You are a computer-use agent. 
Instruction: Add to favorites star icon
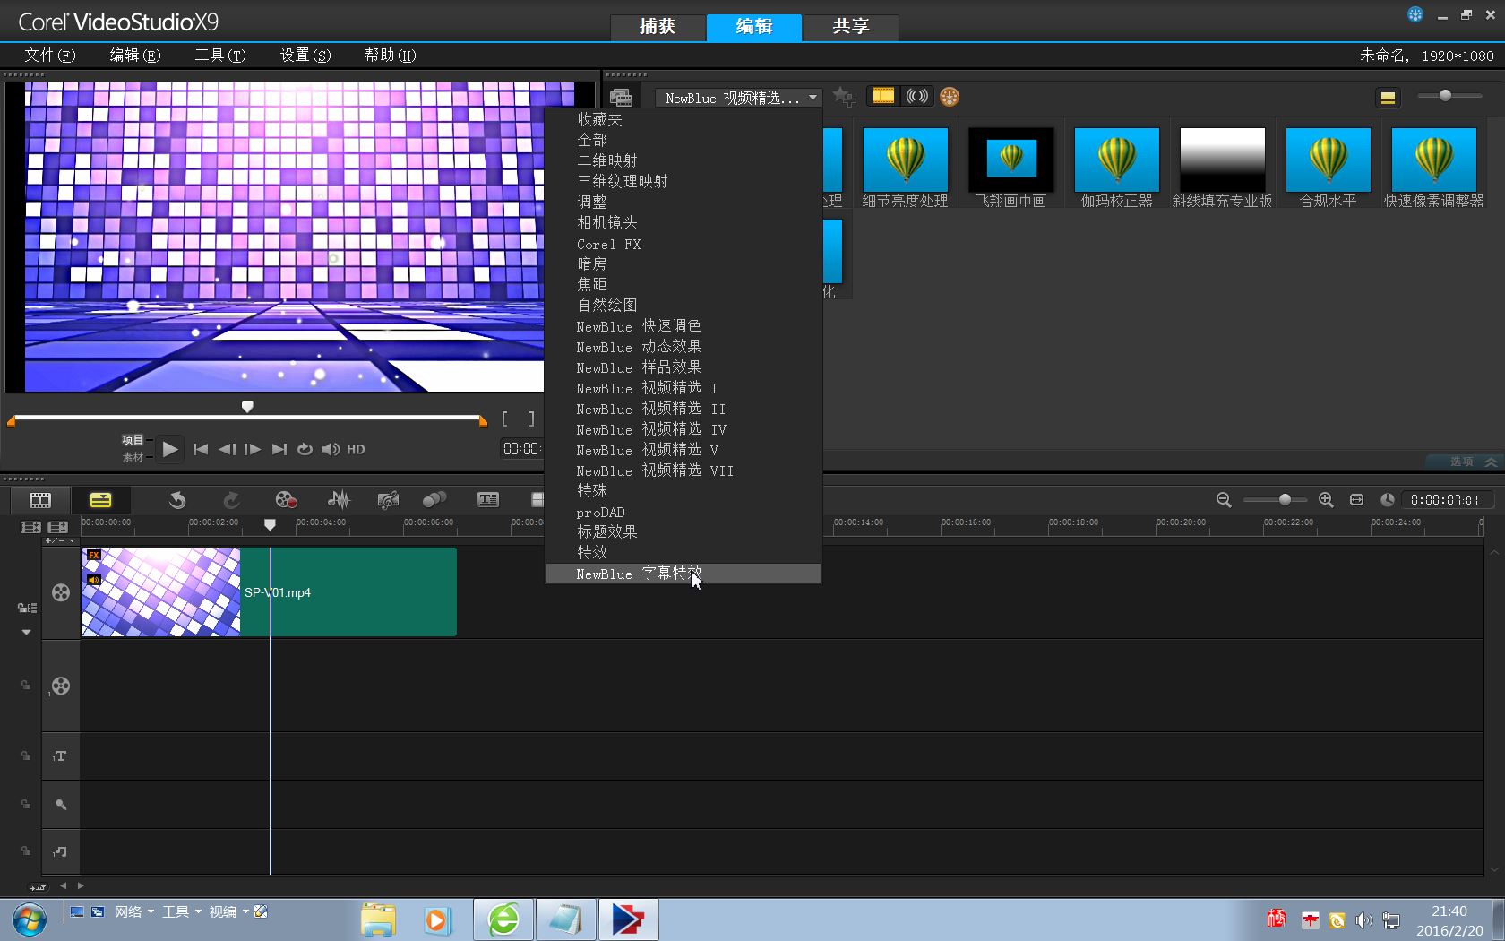click(x=844, y=96)
